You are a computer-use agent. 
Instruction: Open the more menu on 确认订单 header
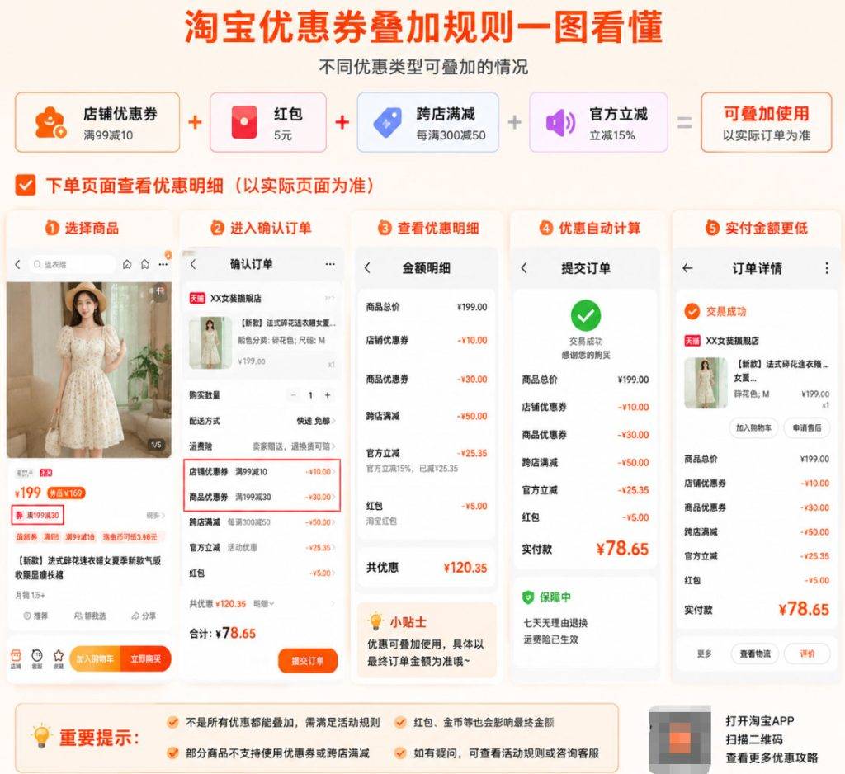point(330,264)
